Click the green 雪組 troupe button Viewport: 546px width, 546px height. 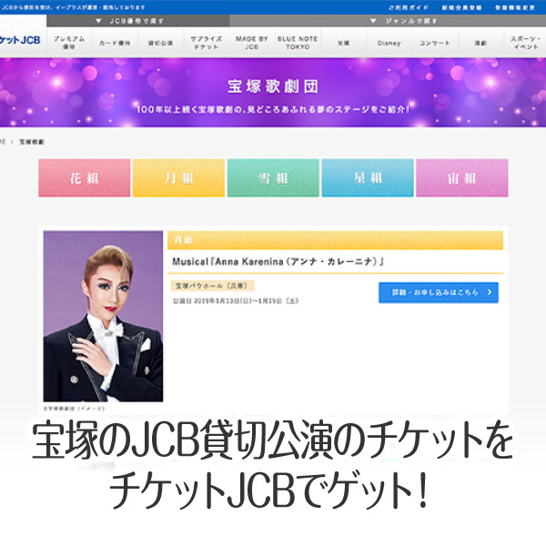pyautogui.click(x=273, y=178)
